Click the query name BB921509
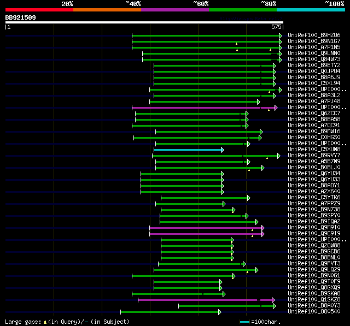 point(21,17)
